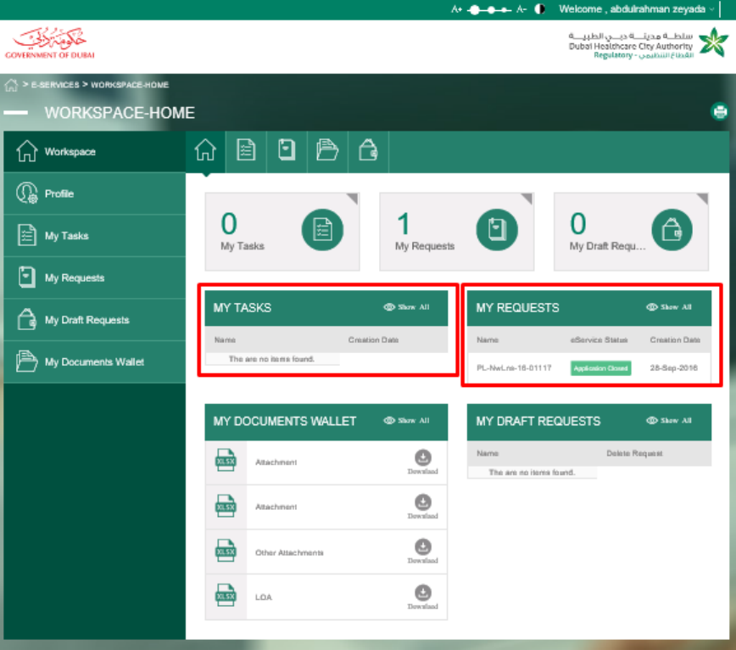Image resolution: width=736 pixels, height=650 pixels.
Task: Open My Requests sidebar entry
Action: (94, 277)
